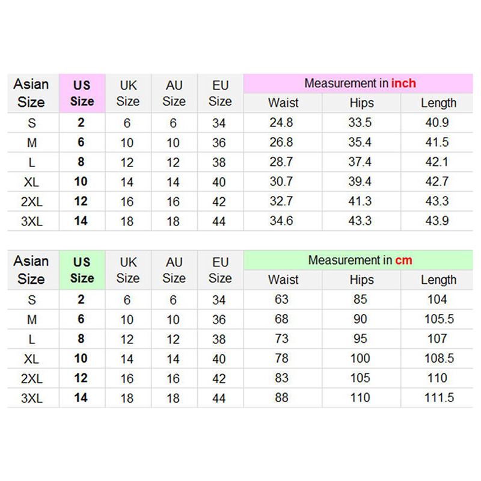Click waist value 63 in cm table

click(x=281, y=299)
